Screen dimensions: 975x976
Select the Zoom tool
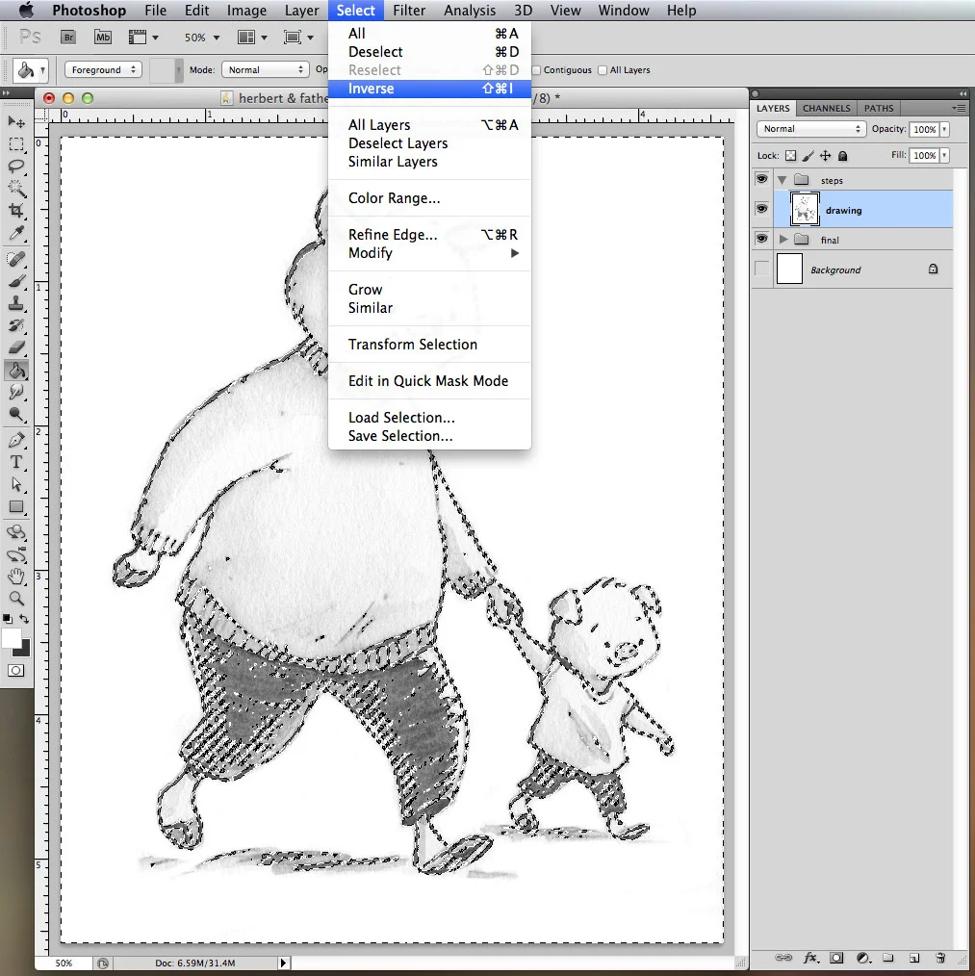point(16,599)
